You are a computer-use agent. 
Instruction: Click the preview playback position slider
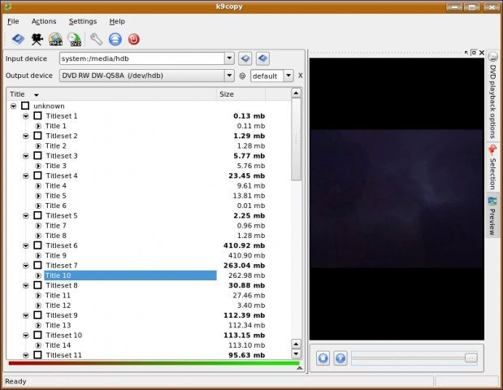click(x=414, y=357)
